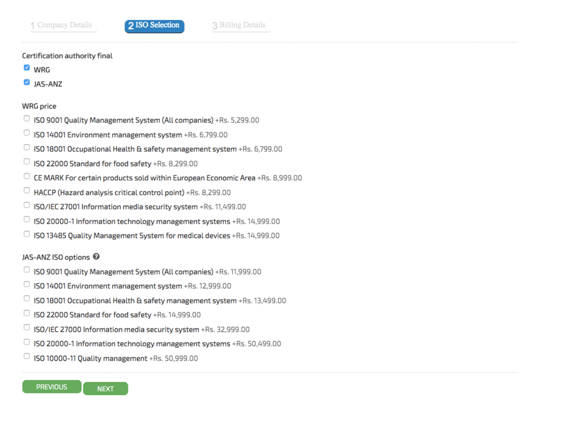Enable ISO/IEC 27001 Information media security
Viewport: 562px width, 421px height.
pyautogui.click(x=26, y=205)
